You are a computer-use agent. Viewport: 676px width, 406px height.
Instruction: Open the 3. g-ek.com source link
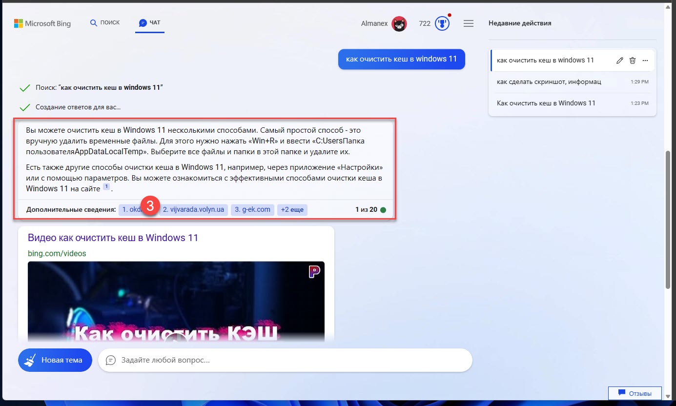pyautogui.click(x=252, y=210)
